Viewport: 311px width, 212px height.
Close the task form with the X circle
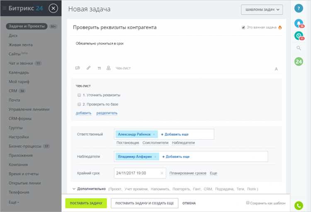(x=53, y=8)
